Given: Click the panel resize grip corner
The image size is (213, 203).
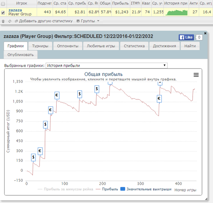Looking at the screenshot, I should point(206,199).
